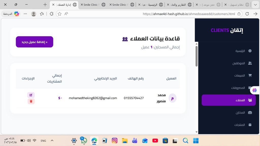The width and height of the screenshot is (260, 146).
Task: Click the browser navigation arrow icon
Action: [x=255, y=14]
